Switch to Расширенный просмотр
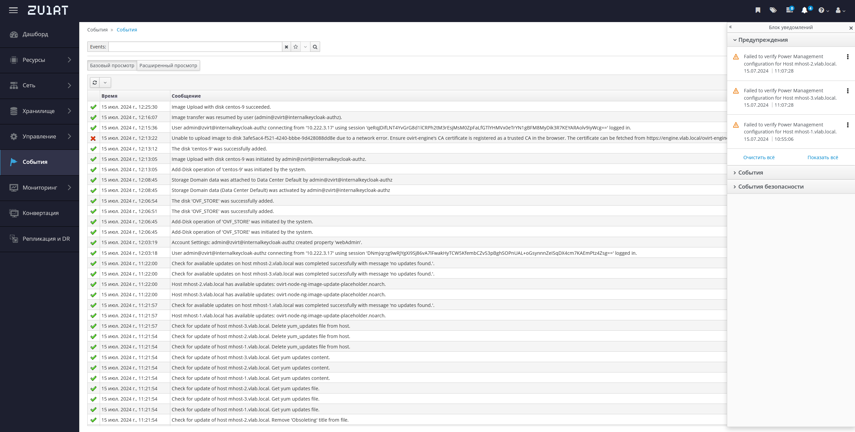The height and width of the screenshot is (432, 855). click(x=168, y=66)
